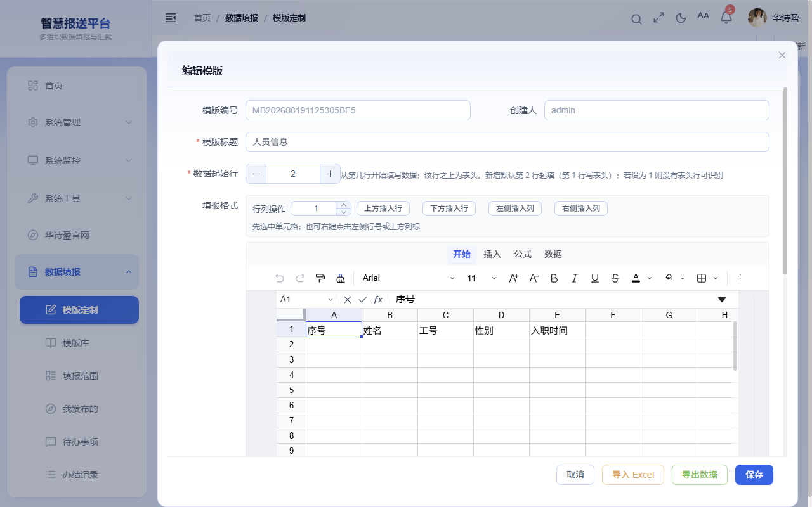Expand the formula bar with triangle
The width and height of the screenshot is (812, 507).
click(722, 300)
